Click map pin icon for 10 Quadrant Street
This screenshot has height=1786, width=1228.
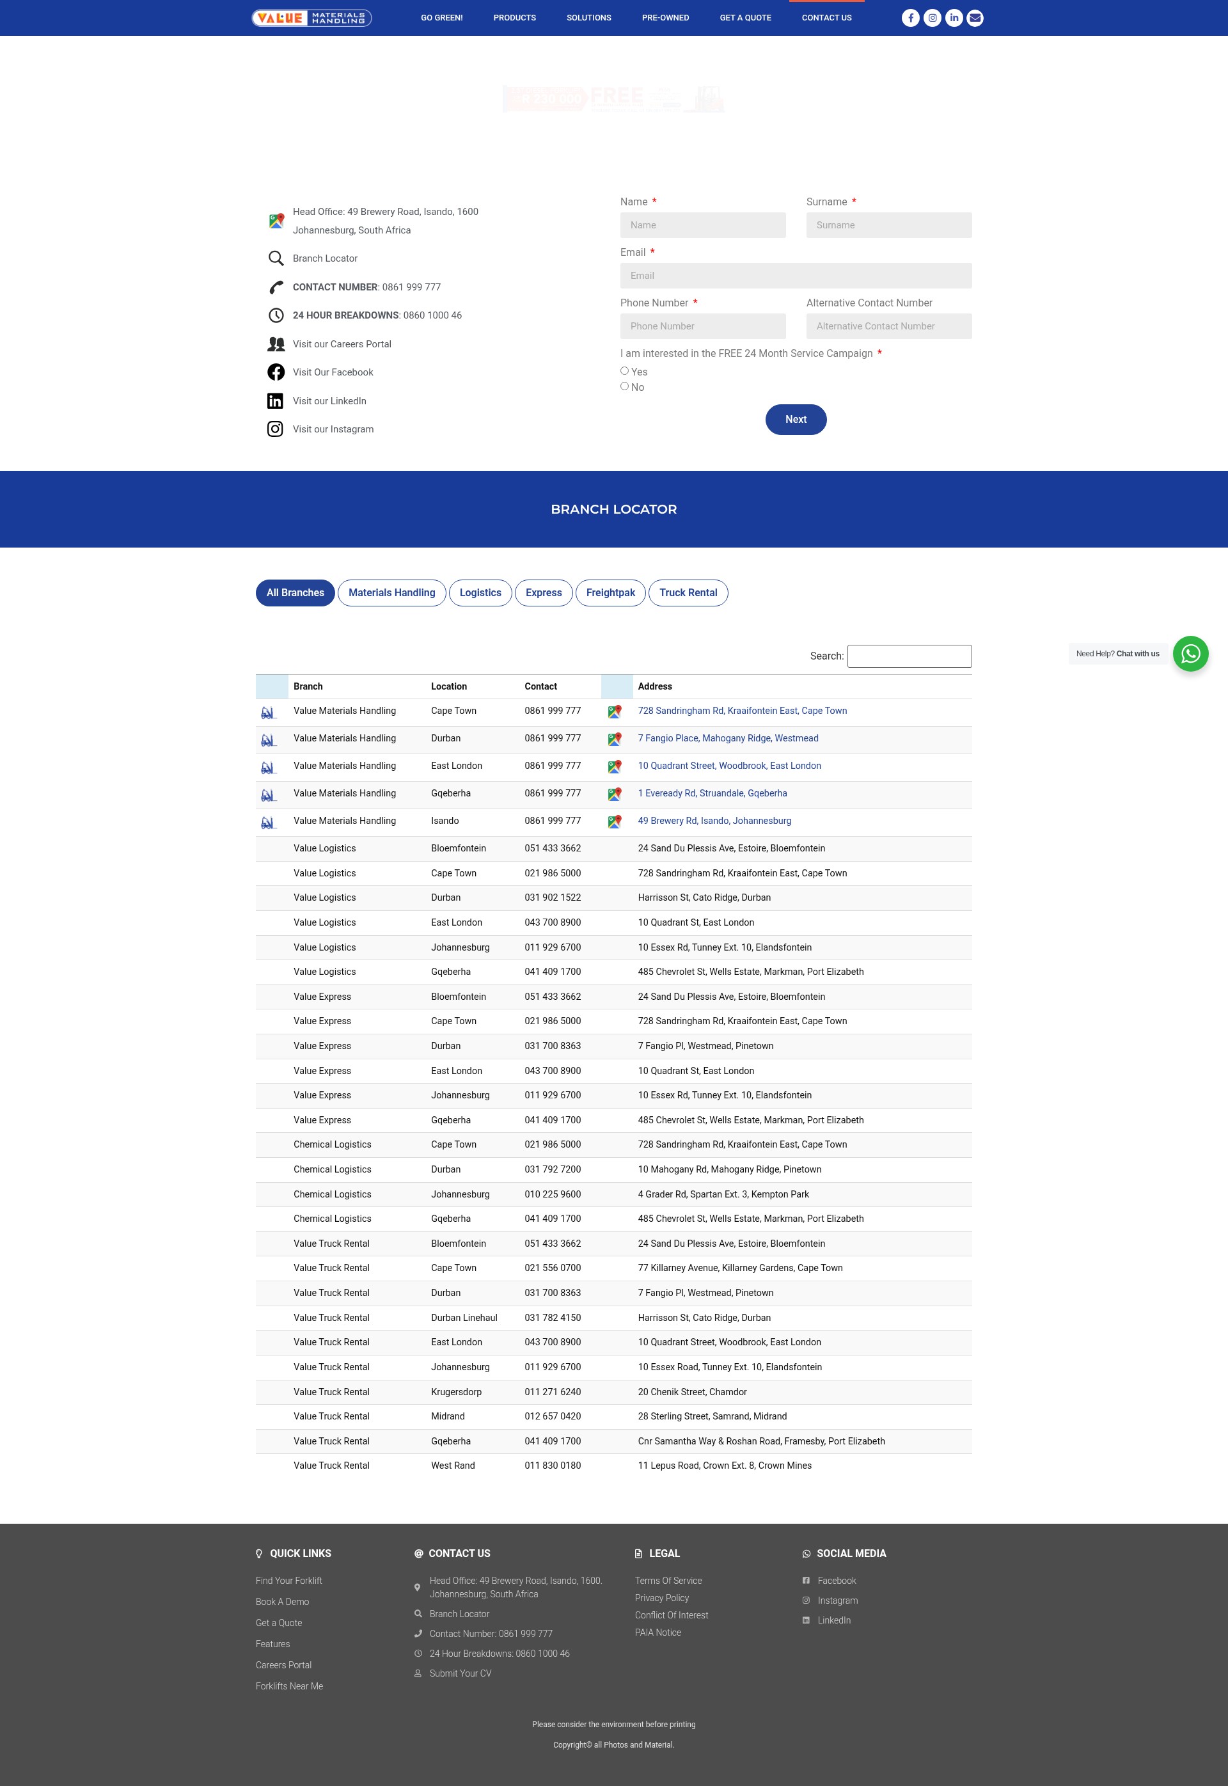[614, 767]
